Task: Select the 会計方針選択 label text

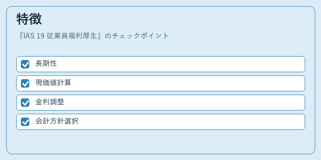Action: (x=57, y=121)
